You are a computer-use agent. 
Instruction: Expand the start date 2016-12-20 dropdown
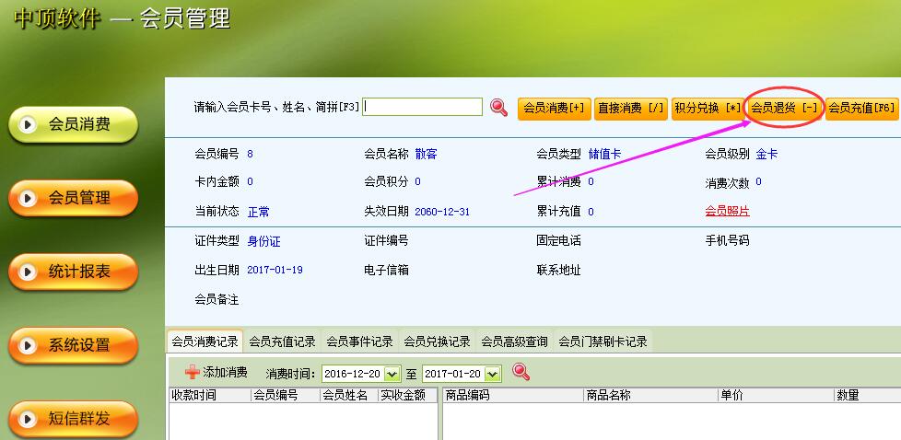[x=392, y=374]
